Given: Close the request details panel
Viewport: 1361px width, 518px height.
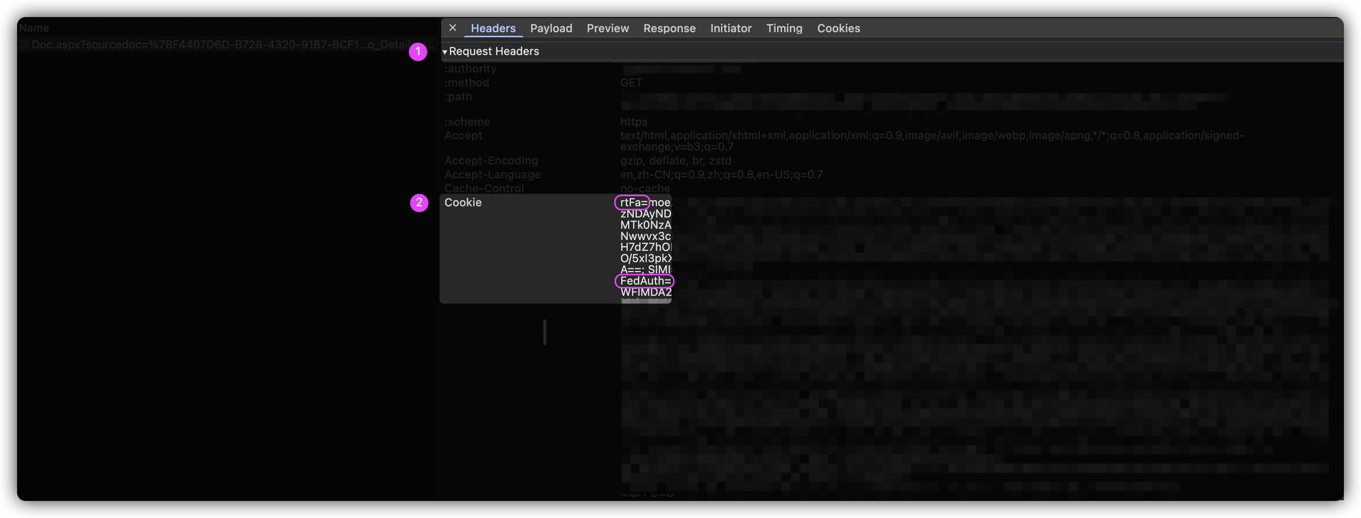Looking at the screenshot, I should pos(452,28).
